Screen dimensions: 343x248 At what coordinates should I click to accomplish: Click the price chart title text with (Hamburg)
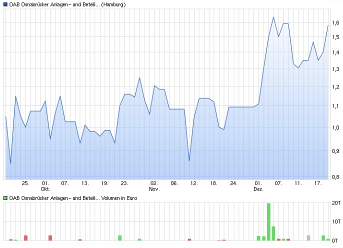[67, 4]
